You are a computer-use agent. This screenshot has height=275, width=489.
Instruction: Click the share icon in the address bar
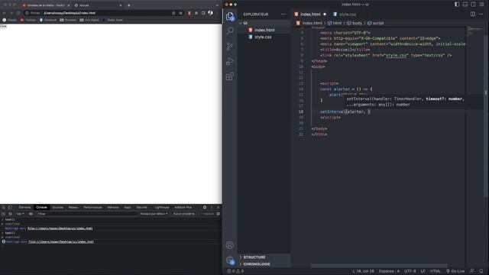[173, 13]
